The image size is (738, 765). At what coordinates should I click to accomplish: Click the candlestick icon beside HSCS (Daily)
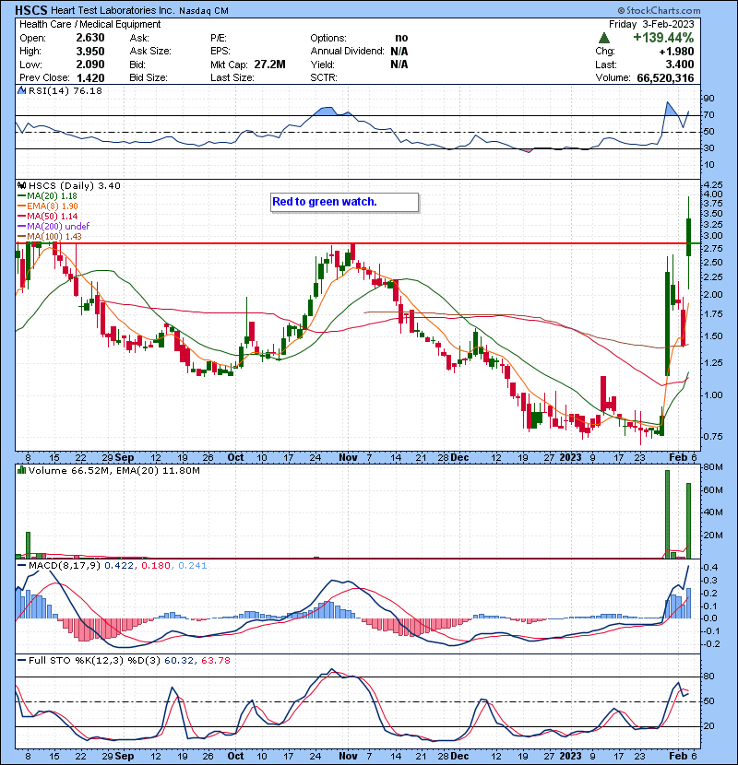coord(21,185)
